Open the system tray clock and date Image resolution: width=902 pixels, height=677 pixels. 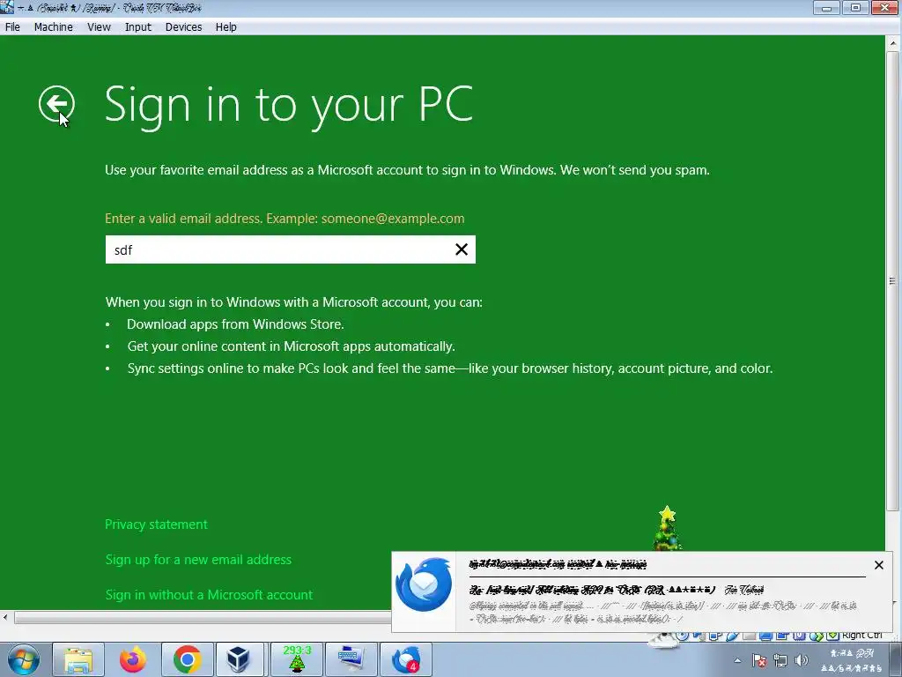[852, 660]
